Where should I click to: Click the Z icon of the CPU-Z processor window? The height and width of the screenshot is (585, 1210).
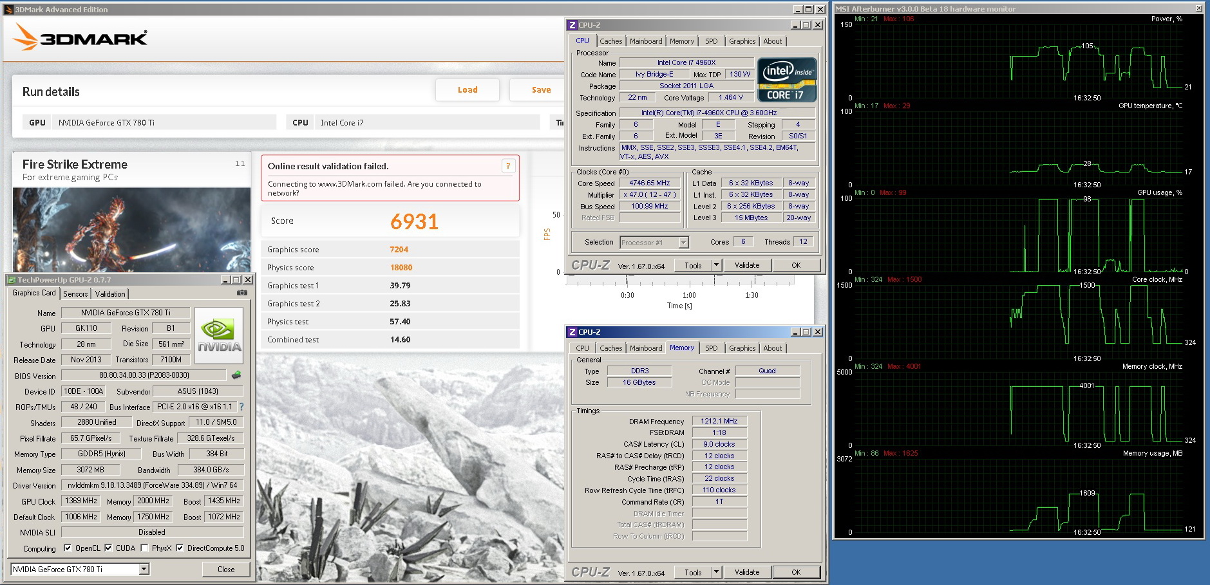point(572,25)
